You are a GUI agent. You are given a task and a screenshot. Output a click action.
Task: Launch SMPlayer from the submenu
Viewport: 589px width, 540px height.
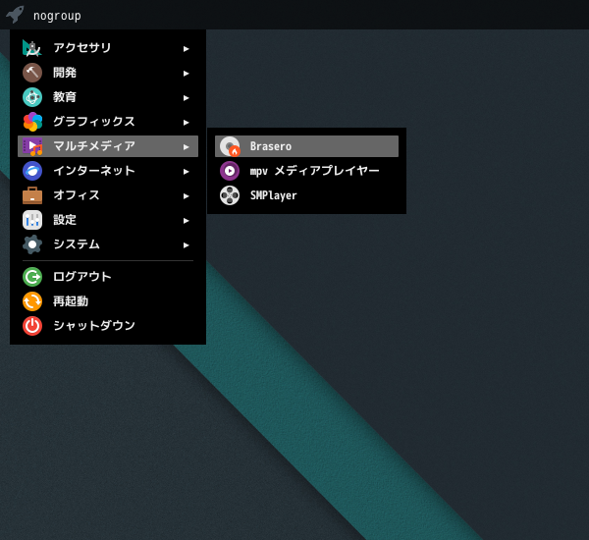pyautogui.click(x=306, y=195)
